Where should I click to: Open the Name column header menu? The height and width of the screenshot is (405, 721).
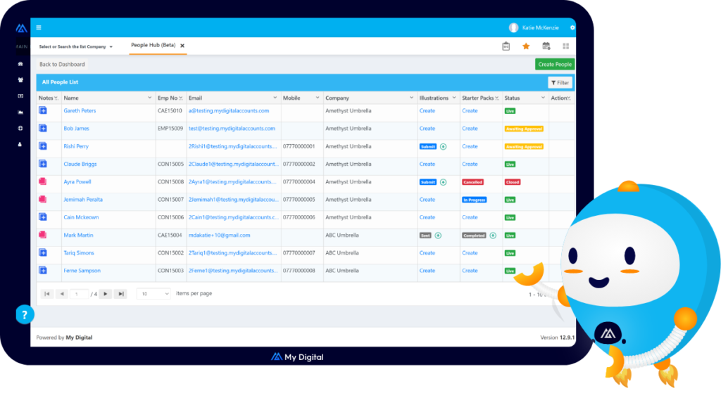pyautogui.click(x=149, y=98)
